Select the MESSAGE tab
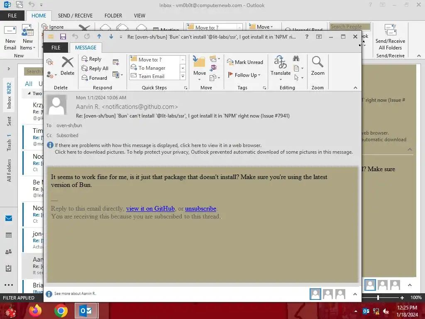Image resolution: width=425 pixels, height=319 pixels. (x=85, y=47)
